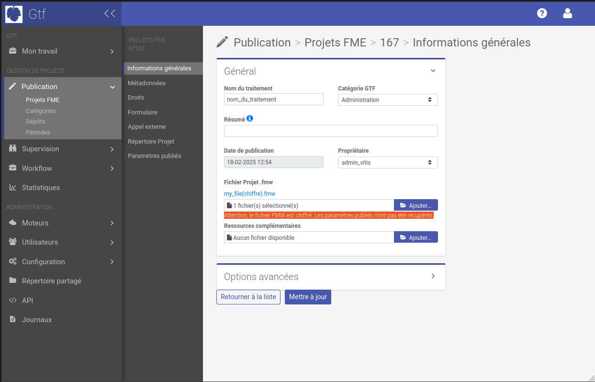
Task: Click the encrypted FMW warning message
Action: click(329, 215)
